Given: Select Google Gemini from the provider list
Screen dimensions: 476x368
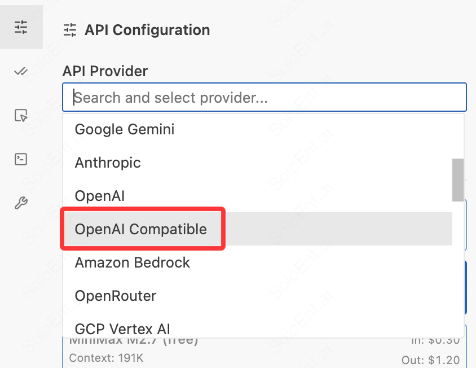Looking at the screenshot, I should pos(124,129).
